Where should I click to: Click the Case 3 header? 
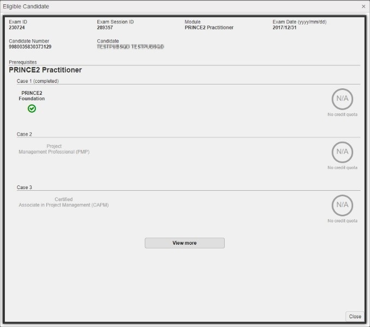click(x=24, y=187)
